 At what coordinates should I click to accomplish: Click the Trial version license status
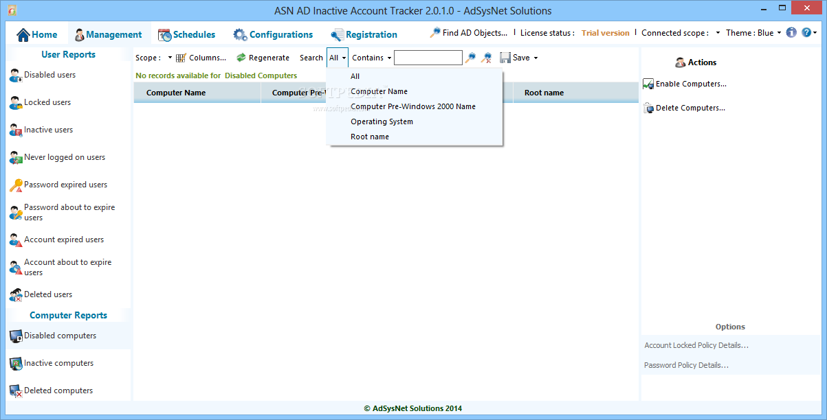click(x=606, y=33)
